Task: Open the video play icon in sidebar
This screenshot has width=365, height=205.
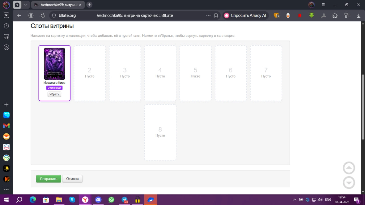Action: 6,47
